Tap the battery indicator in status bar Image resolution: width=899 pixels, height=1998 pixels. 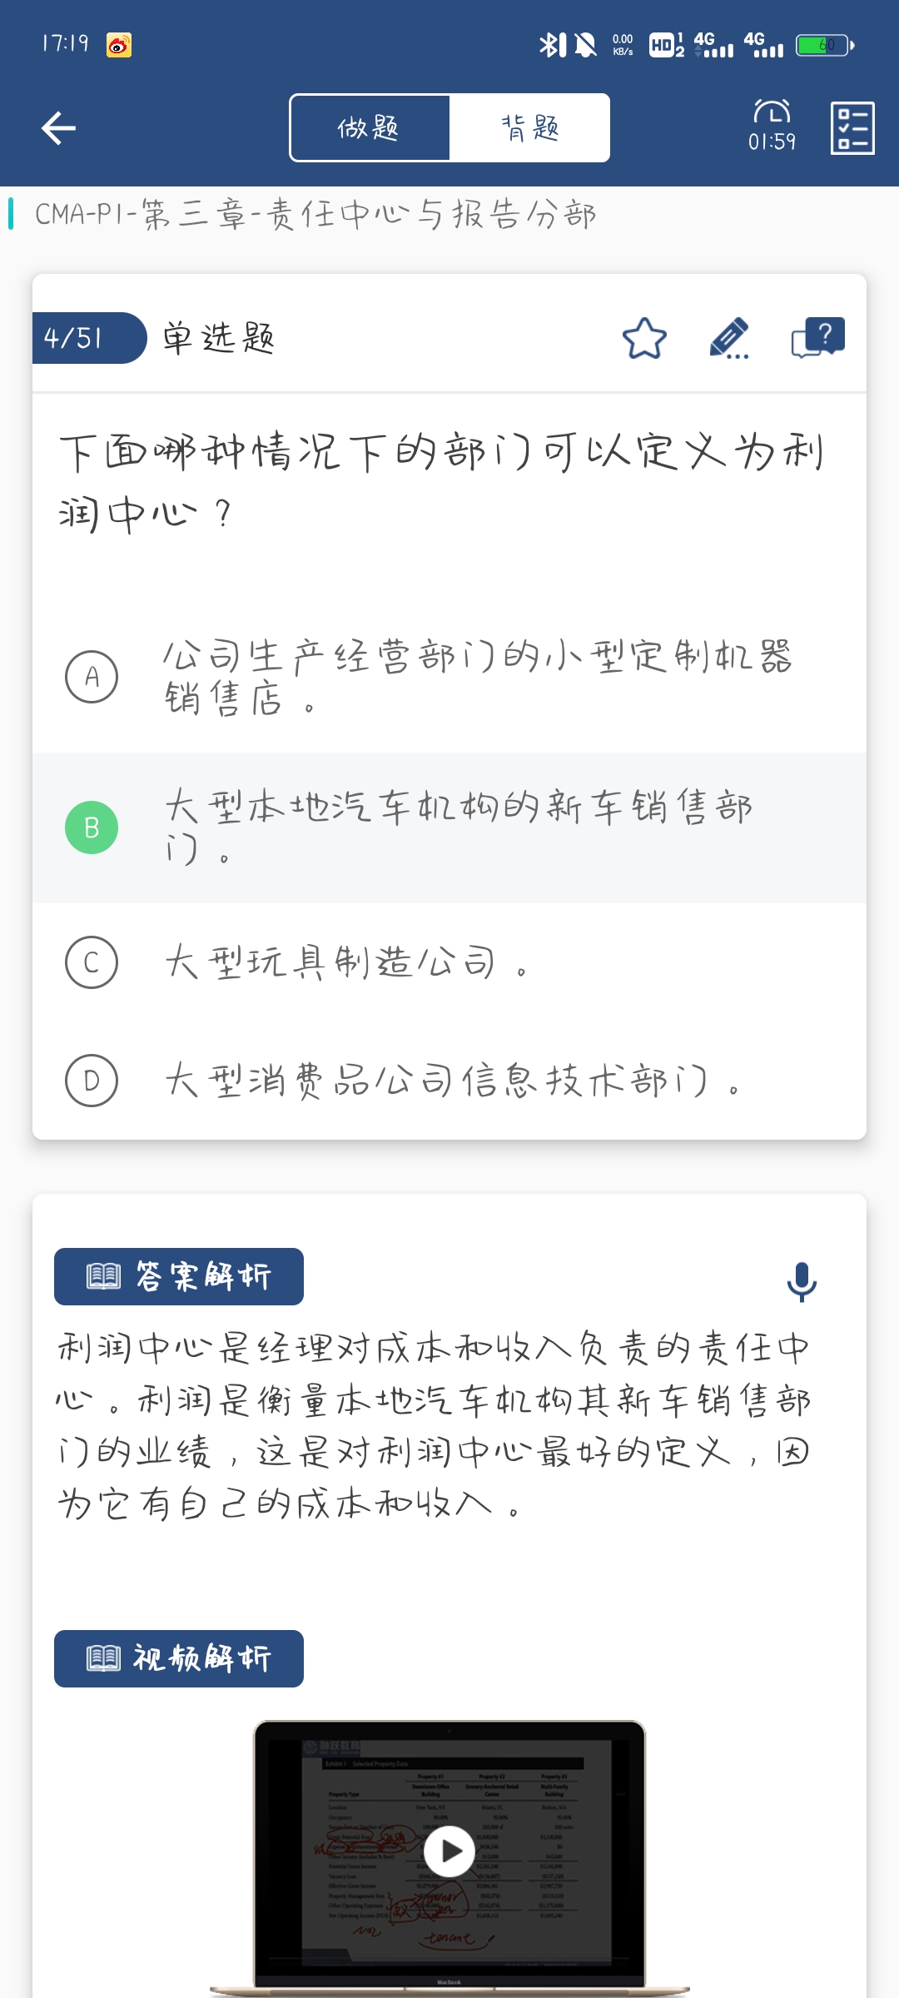[x=824, y=45]
